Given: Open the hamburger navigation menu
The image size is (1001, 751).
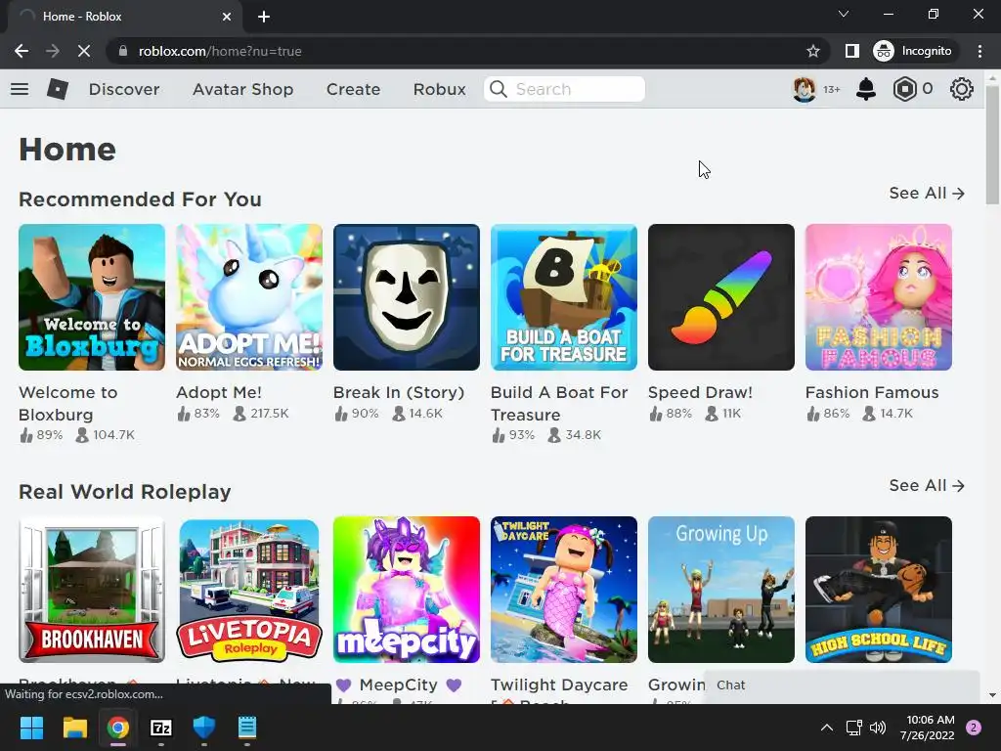Looking at the screenshot, I should pyautogui.click(x=20, y=89).
